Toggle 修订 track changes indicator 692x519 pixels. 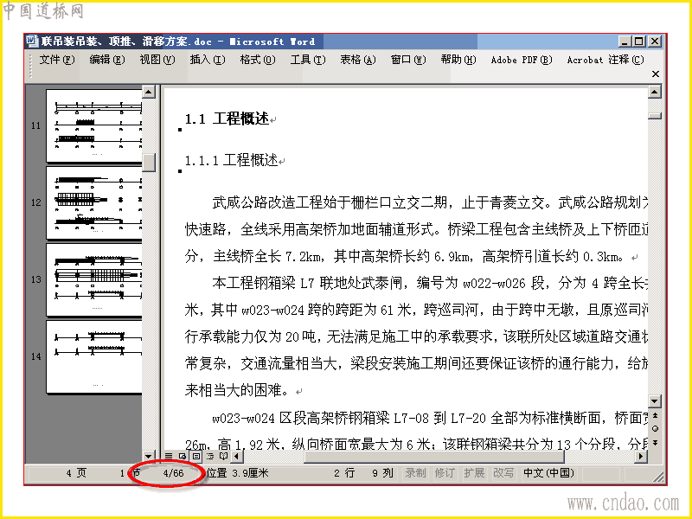(x=445, y=473)
